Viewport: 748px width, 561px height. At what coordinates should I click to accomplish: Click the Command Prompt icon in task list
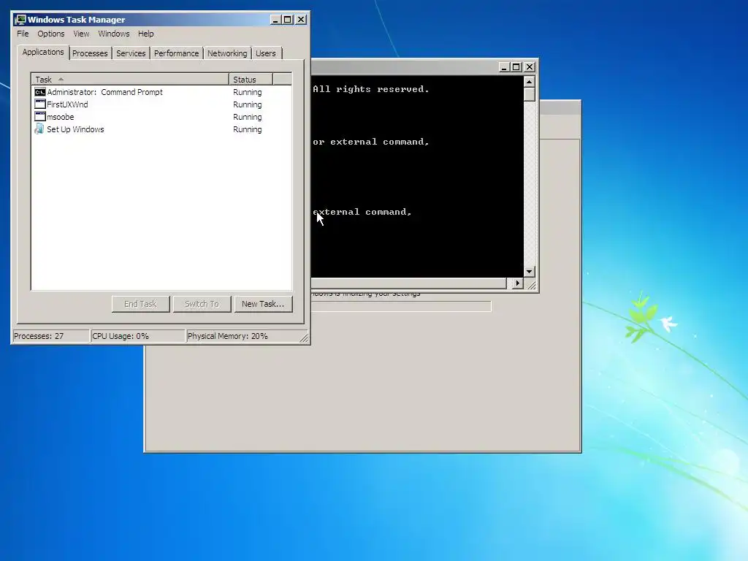pos(40,92)
